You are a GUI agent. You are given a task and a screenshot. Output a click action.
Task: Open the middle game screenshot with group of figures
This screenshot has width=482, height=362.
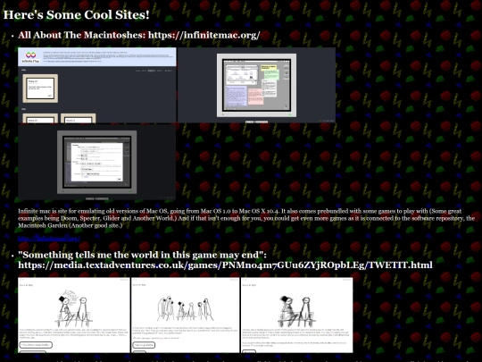click(186, 315)
